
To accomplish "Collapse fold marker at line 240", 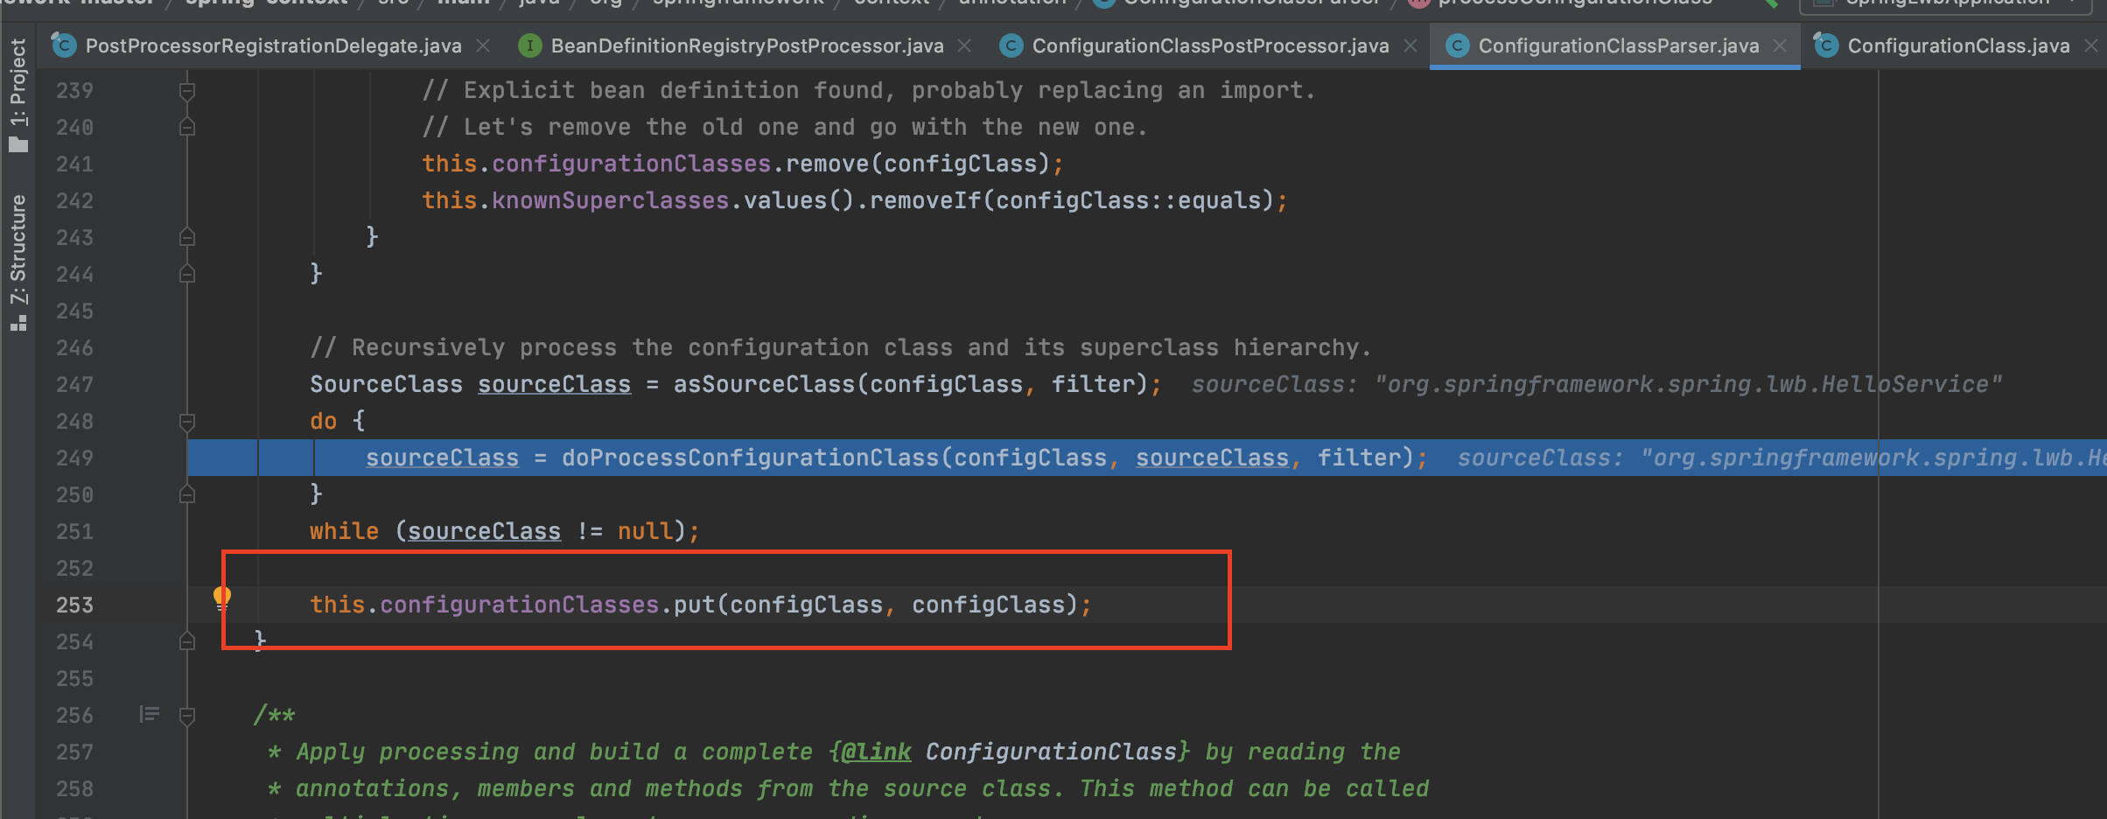I will 186,127.
